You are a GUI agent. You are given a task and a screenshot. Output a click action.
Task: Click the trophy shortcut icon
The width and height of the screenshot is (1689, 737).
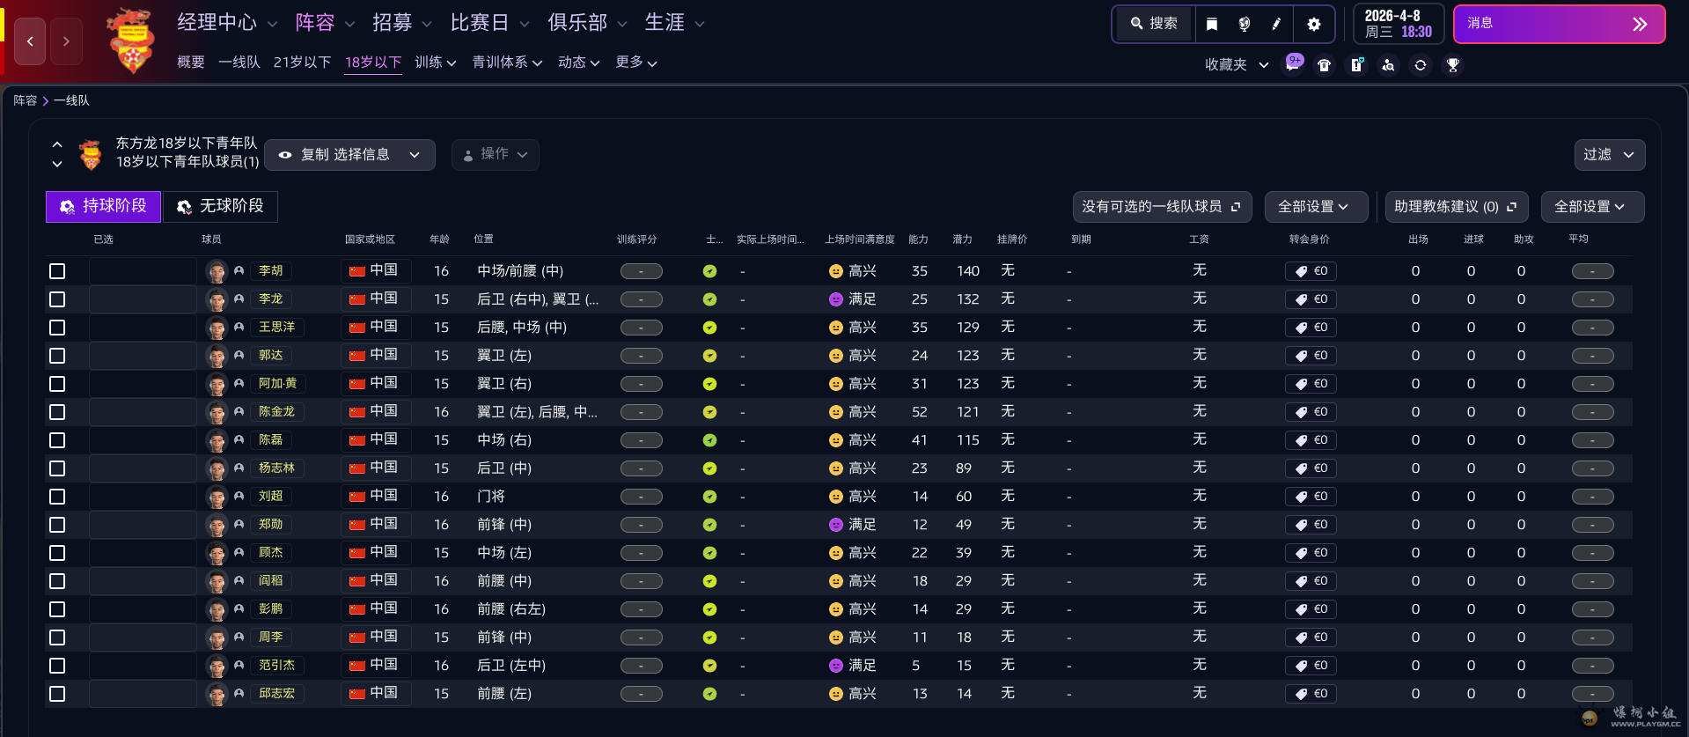click(1453, 65)
